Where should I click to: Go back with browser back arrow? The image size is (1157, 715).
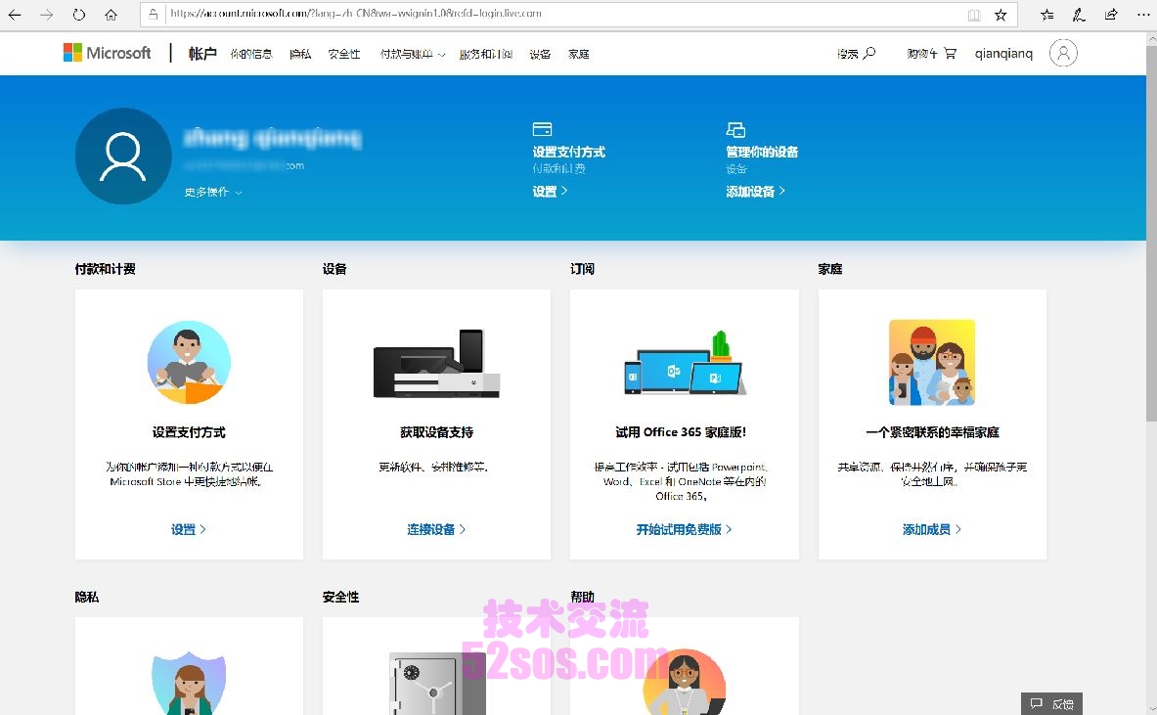(15, 14)
